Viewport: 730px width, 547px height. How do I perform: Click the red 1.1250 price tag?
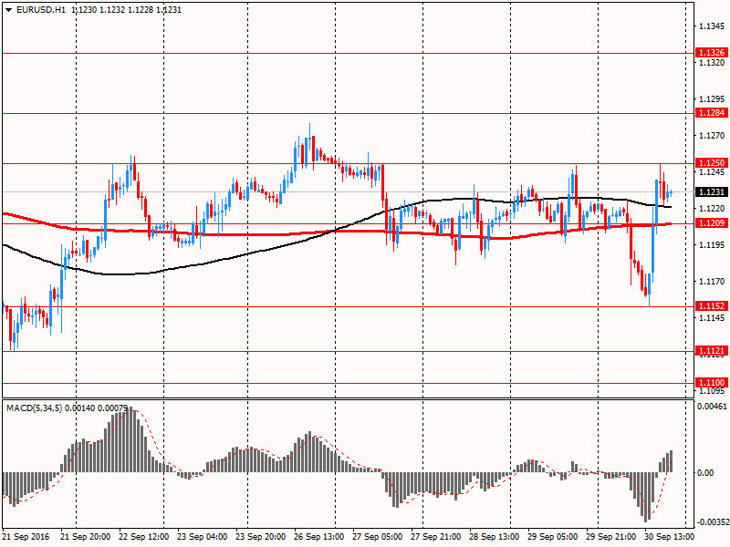(711, 163)
